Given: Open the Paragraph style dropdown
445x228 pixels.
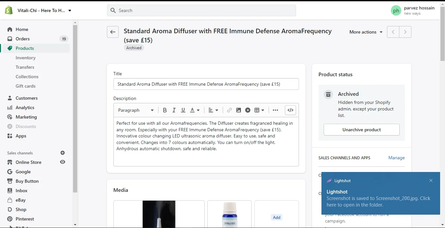Looking at the screenshot, I should point(136,110).
